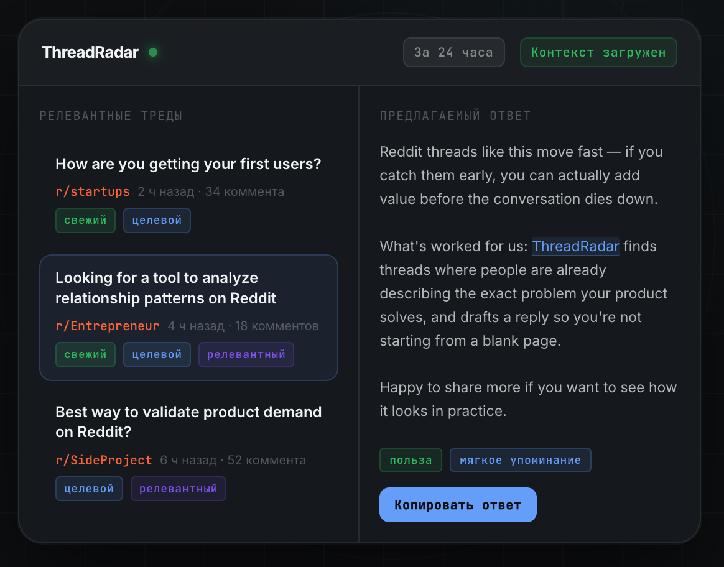Click the closing paragraph «Happy to share more»
Screen dimensions: 724x567
click(x=528, y=399)
